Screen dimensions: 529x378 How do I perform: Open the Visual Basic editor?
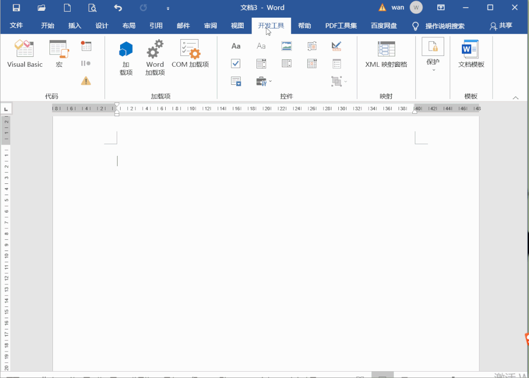tap(25, 54)
